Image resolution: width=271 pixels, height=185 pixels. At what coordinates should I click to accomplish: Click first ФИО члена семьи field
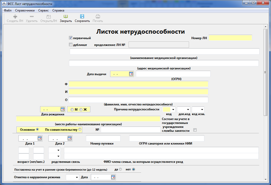tap(161, 150)
